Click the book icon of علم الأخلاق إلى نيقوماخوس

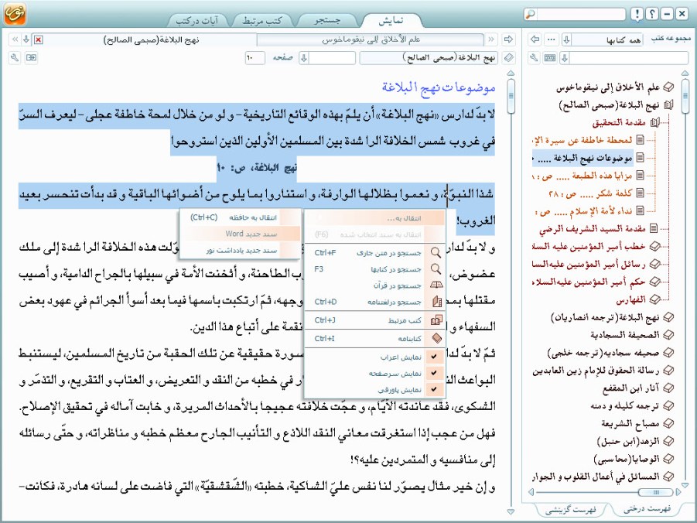tap(668, 87)
